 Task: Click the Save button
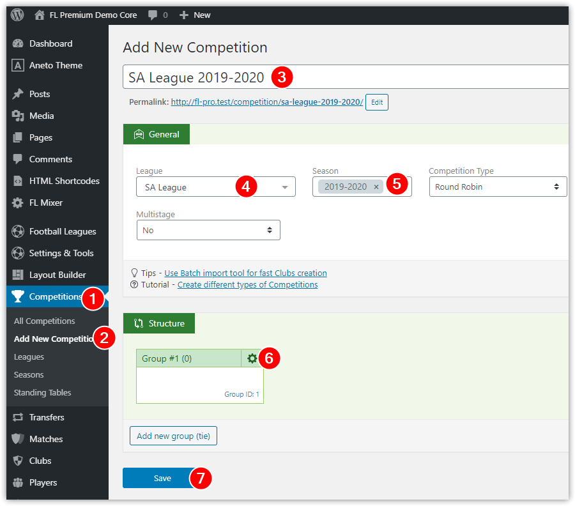pos(162,478)
